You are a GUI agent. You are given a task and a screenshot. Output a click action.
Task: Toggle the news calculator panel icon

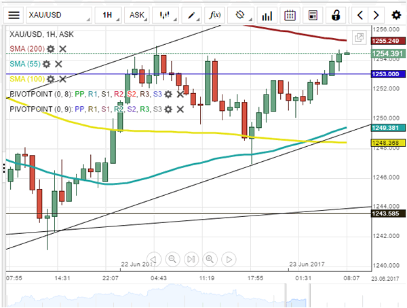(x=312, y=14)
